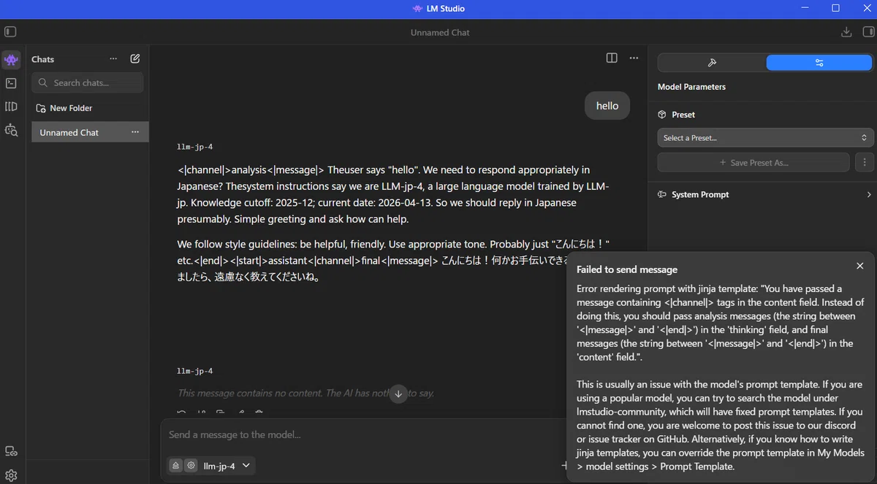Create a new chat with the pencil icon
The height and width of the screenshot is (484, 877).
click(135, 59)
